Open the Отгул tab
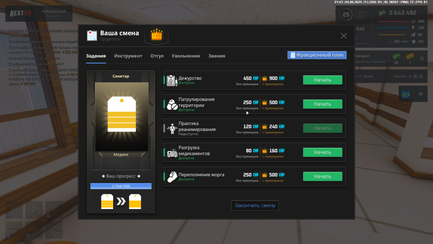The height and width of the screenshot is (244, 433). coord(157,56)
